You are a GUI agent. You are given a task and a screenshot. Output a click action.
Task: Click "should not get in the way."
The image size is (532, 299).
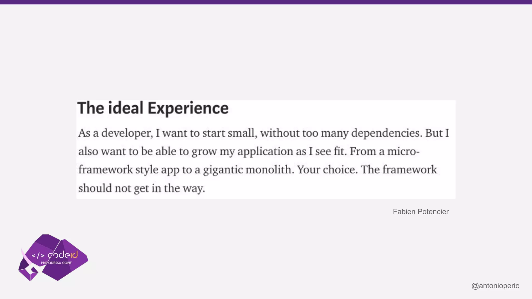[142, 188]
